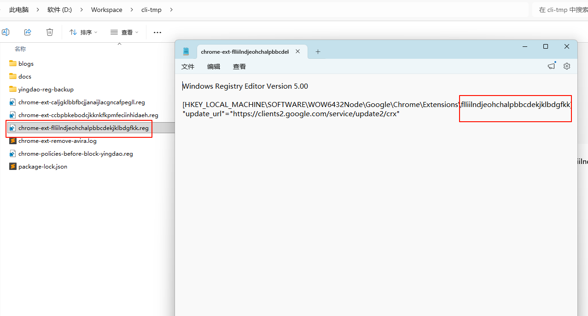Click Workspace in the address breadcrumb
Viewport: 588px width, 316px height.
click(107, 10)
